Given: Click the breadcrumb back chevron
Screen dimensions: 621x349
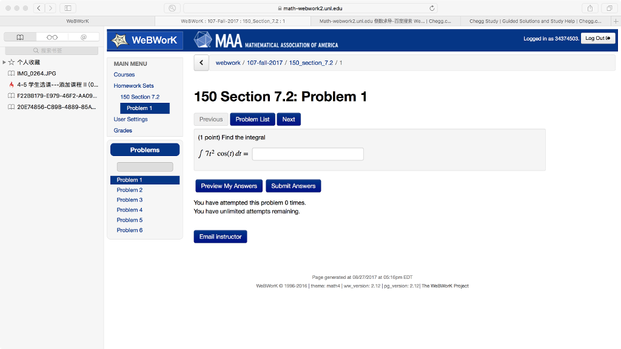Looking at the screenshot, I should pos(201,62).
